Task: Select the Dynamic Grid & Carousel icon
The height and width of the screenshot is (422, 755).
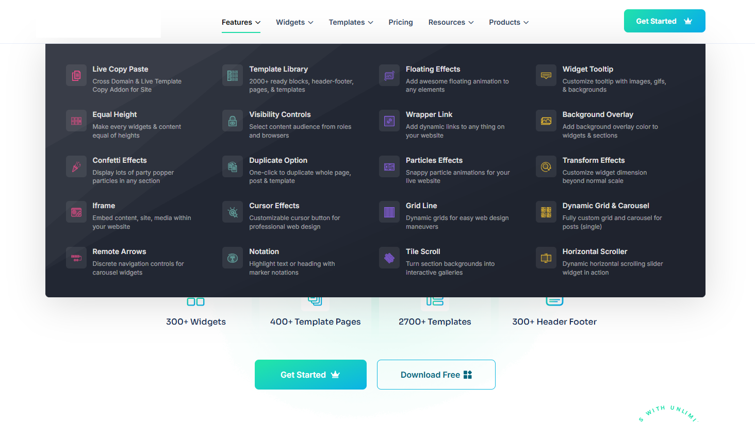Action: (x=546, y=212)
